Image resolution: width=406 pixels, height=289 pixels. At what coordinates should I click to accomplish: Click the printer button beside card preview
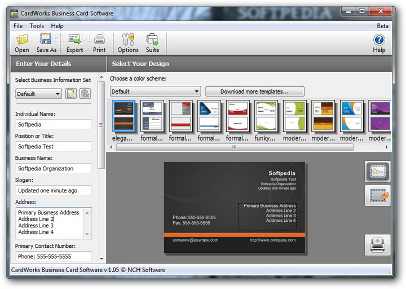tap(377, 244)
